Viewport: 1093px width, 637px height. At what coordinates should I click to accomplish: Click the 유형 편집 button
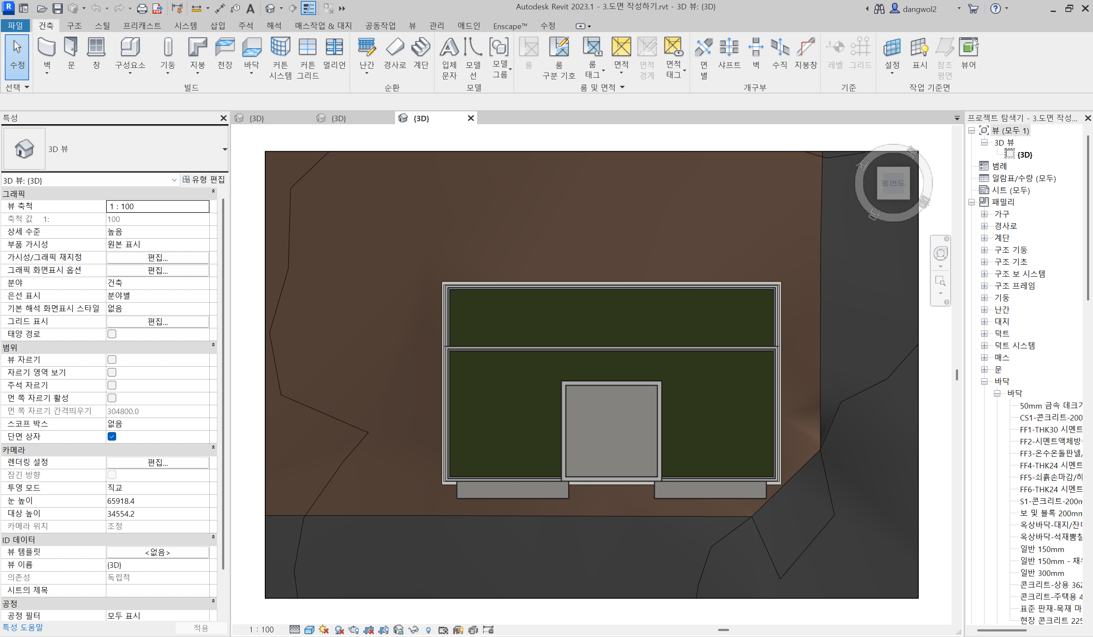204,179
